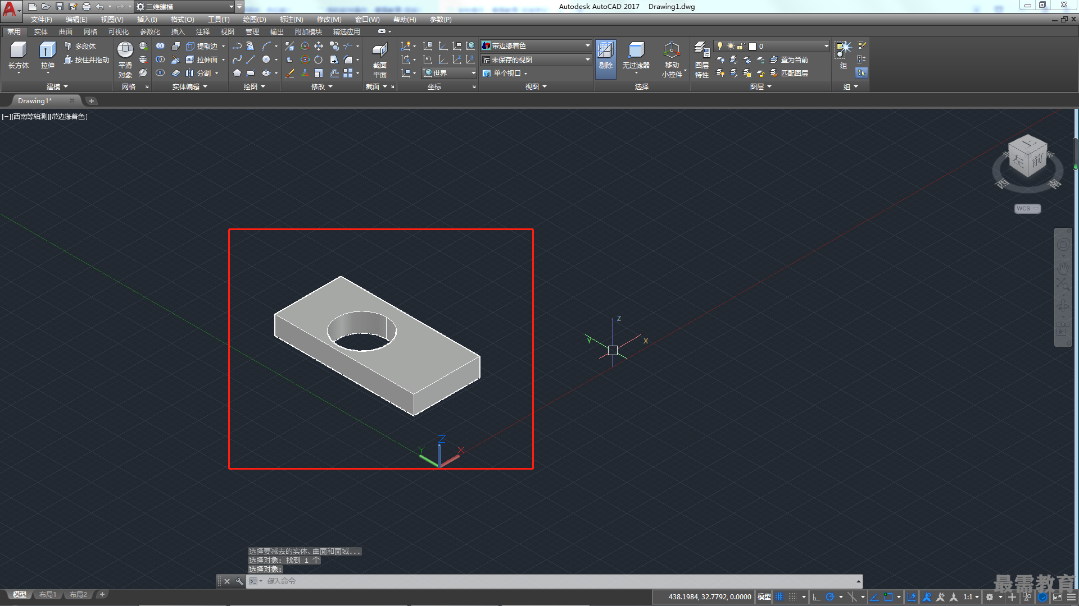This screenshot has width=1079, height=606.
Task: Open the 世界 UCS dropdown
Action: 450,73
